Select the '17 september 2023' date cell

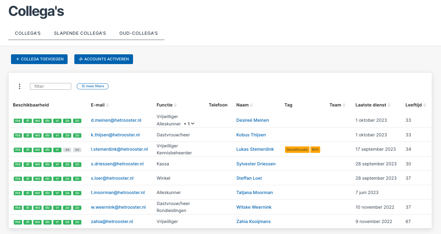coord(376,149)
